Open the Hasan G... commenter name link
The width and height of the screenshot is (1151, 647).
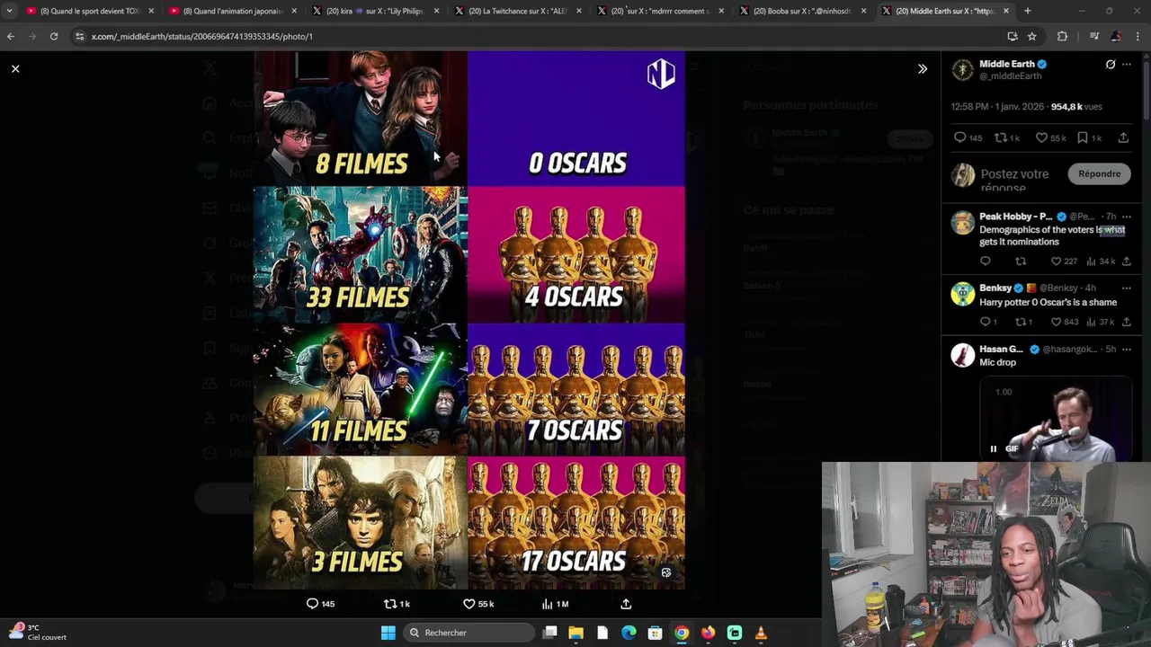pos(1001,349)
